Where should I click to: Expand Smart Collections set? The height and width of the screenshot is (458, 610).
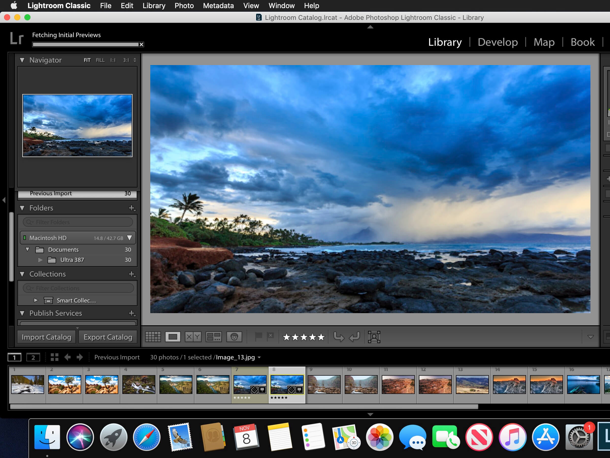pos(36,300)
